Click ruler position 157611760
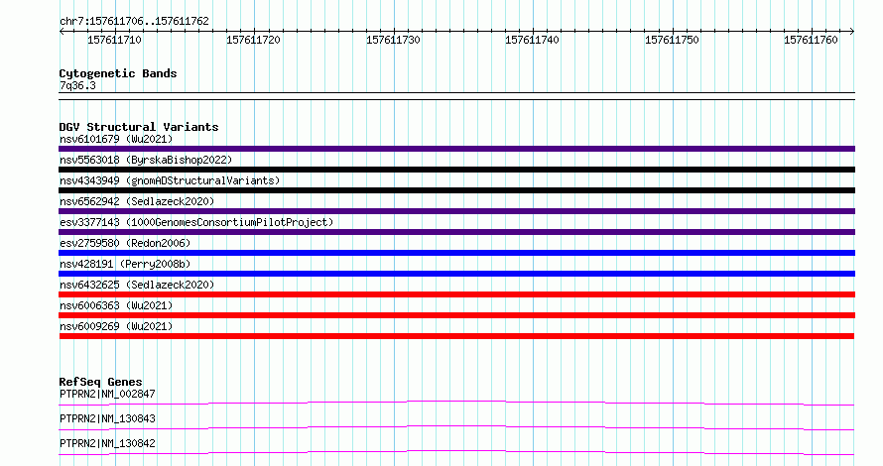Image resolution: width=883 pixels, height=466 pixels. [x=811, y=40]
